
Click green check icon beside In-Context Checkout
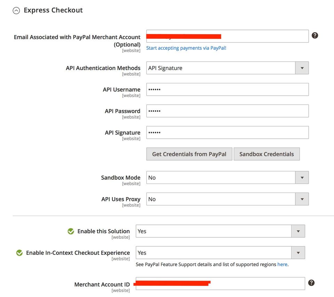tap(19, 253)
